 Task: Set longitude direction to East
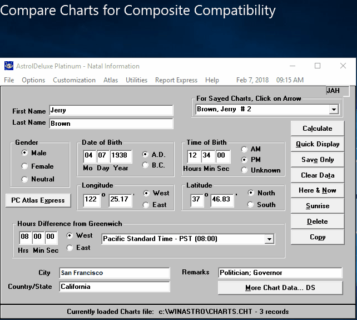(147, 205)
